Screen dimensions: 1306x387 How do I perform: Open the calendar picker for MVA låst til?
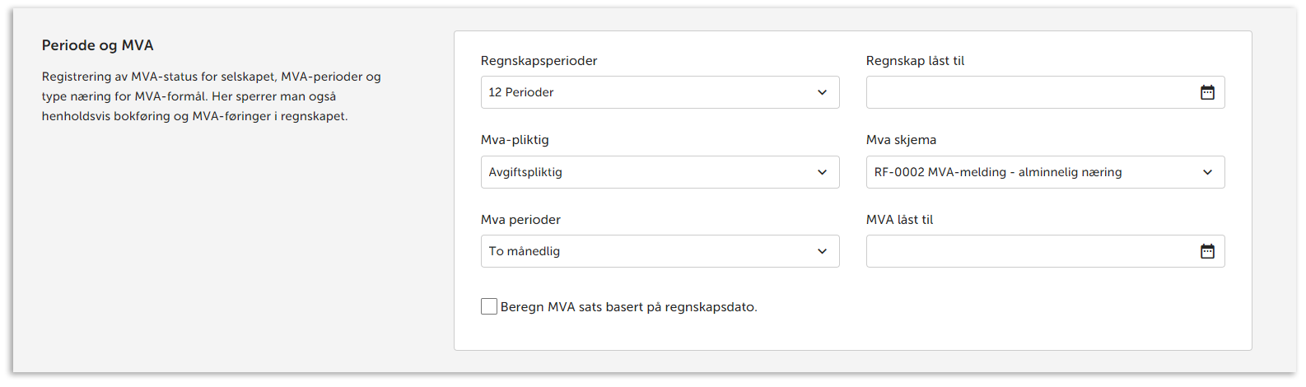click(1207, 252)
